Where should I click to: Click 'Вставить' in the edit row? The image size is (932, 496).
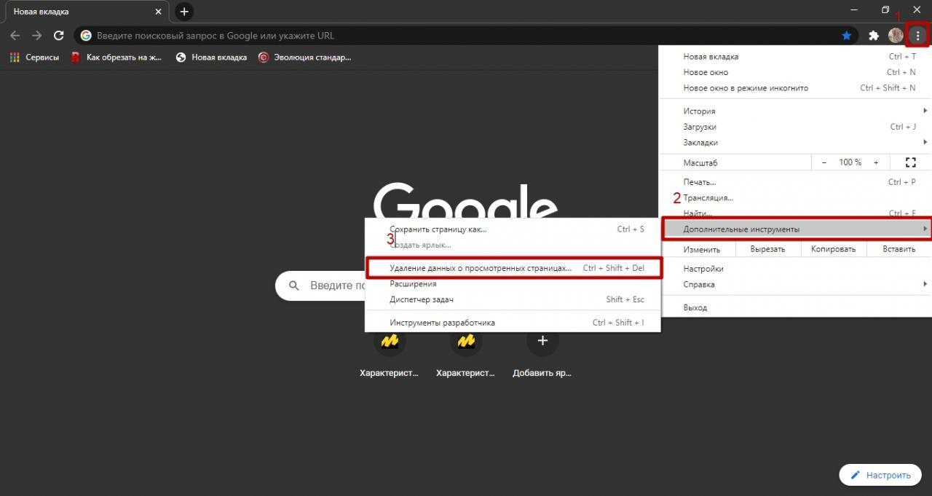tap(899, 249)
